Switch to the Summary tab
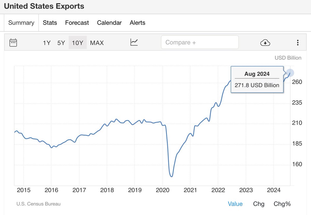The width and height of the screenshot is (311, 215). click(x=21, y=23)
